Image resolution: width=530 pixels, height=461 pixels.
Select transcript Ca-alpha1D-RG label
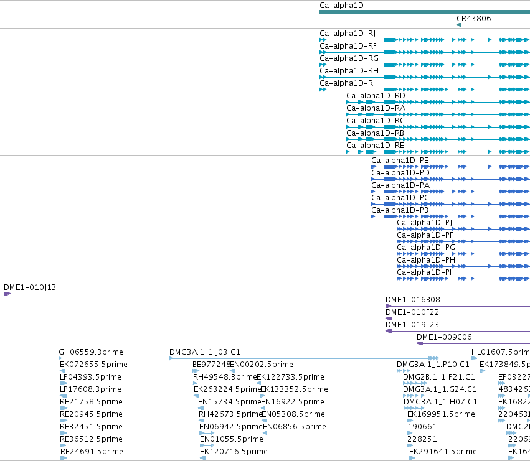click(x=349, y=58)
